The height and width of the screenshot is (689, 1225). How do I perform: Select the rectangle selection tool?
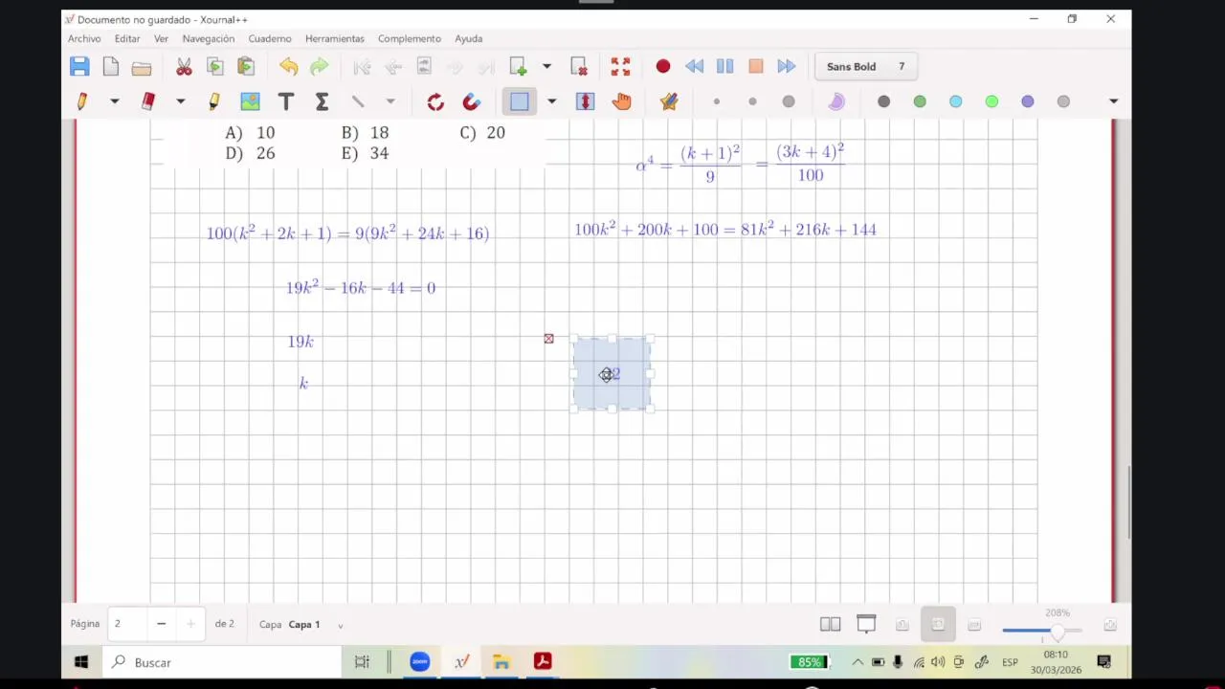pyautogui.click(x=520, y=100)
